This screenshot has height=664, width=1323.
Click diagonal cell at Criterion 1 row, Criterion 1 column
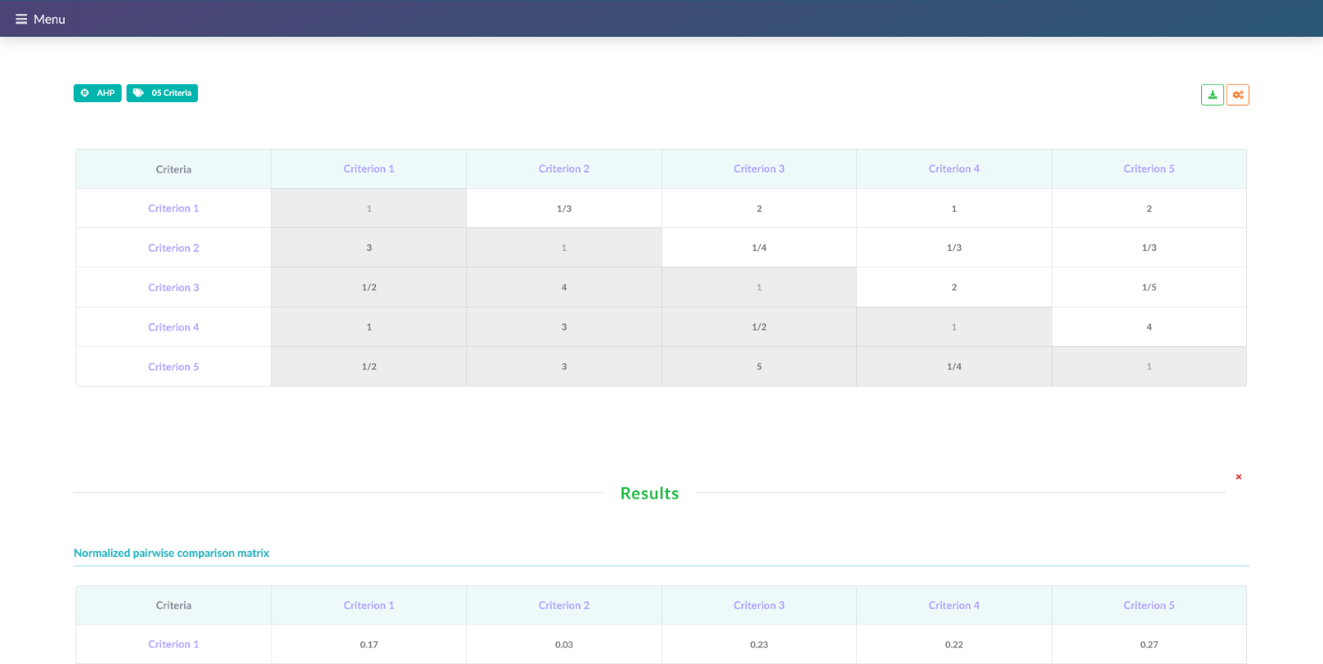point(369,209)
